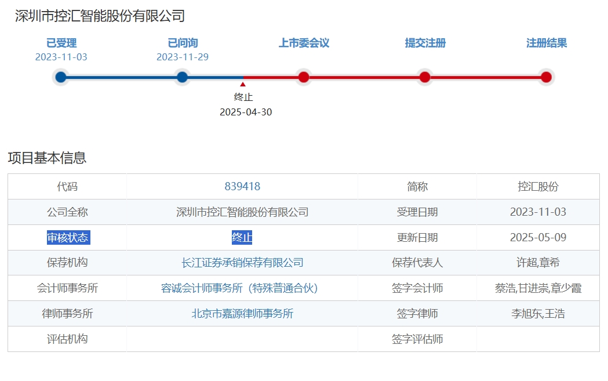Click the 终止 label under the timeline
Screen dimensions: 608x381
pos(243,97)
